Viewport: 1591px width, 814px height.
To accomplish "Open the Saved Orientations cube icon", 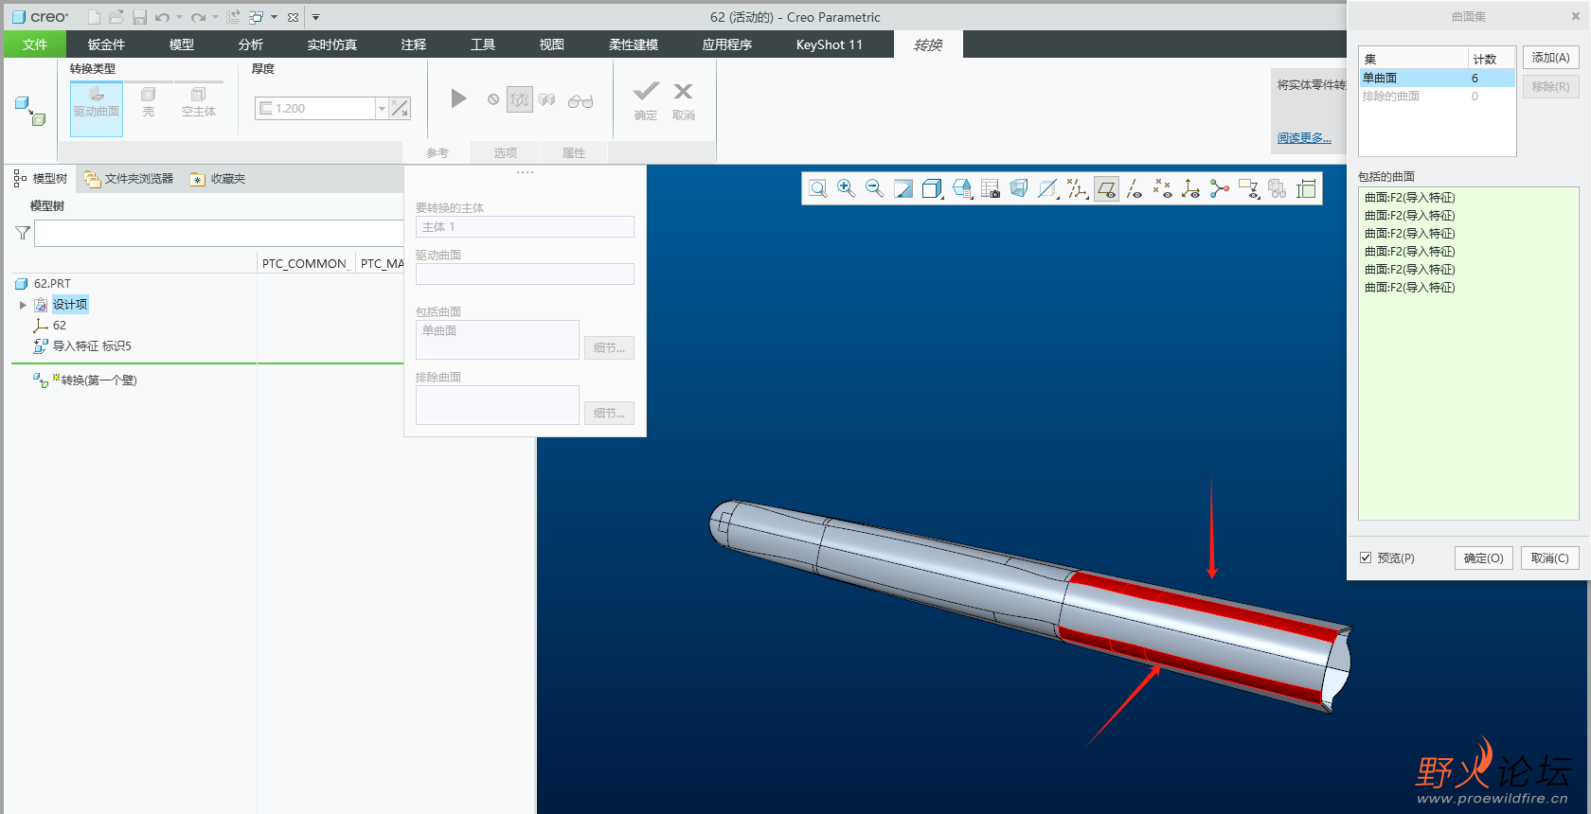I will 961,189.
